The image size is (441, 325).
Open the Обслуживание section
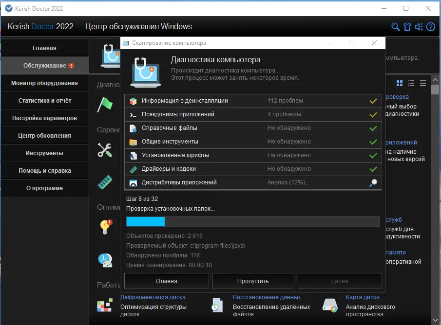(x=45, y=66)
